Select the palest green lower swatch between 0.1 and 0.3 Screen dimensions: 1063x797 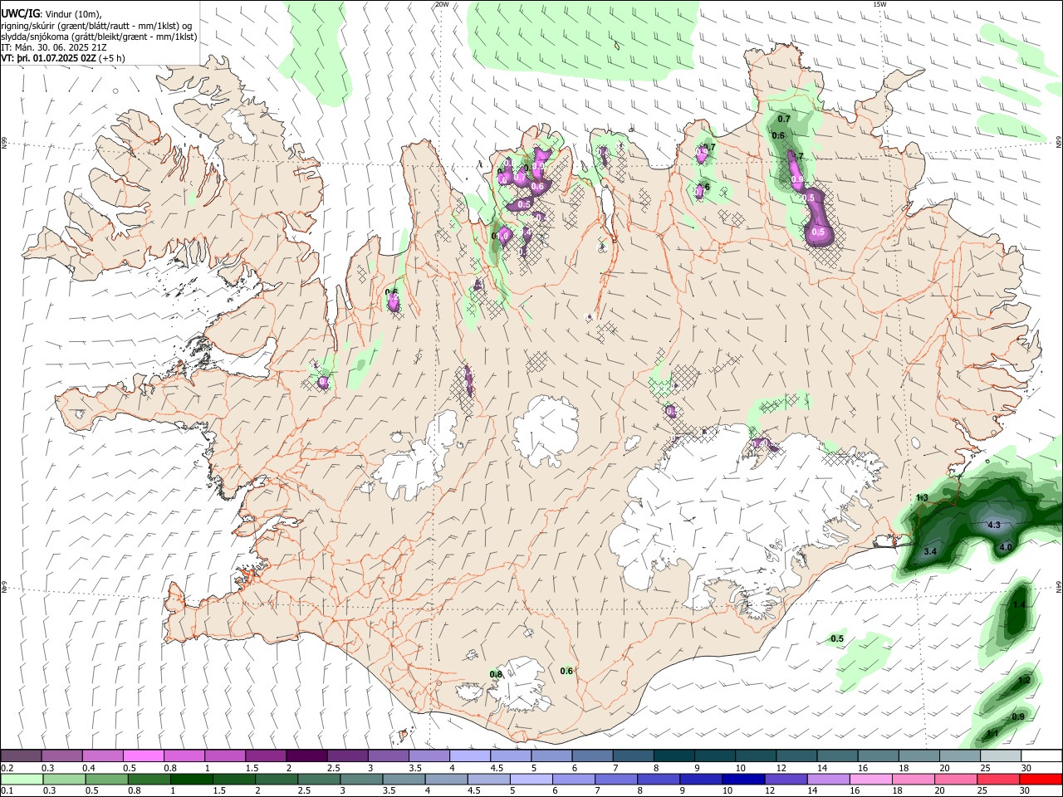tap(21, 779)
